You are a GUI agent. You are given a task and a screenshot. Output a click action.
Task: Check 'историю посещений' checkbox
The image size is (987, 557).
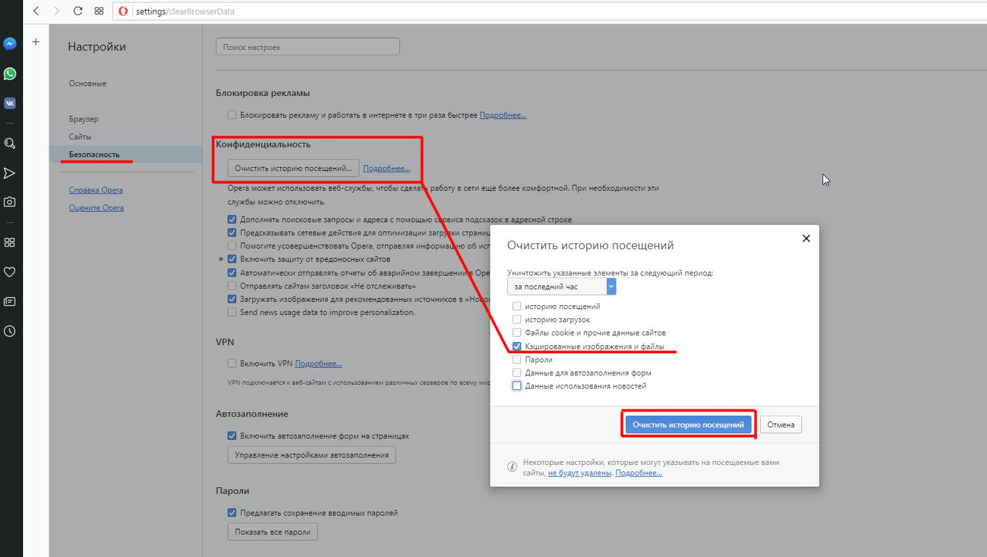point(517,306)
